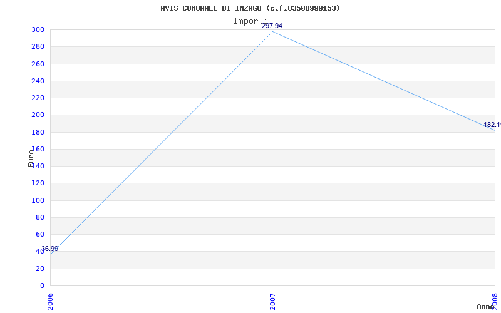Click the 120 y-axis value
The height and width of the screenshot is (313, 501).
(x=38, y=183)
